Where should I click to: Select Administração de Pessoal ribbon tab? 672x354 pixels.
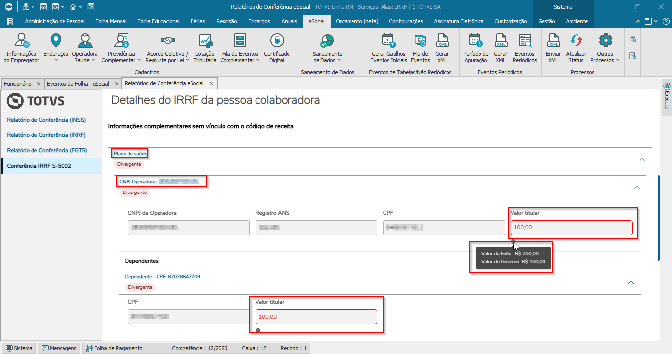point(55,21)
